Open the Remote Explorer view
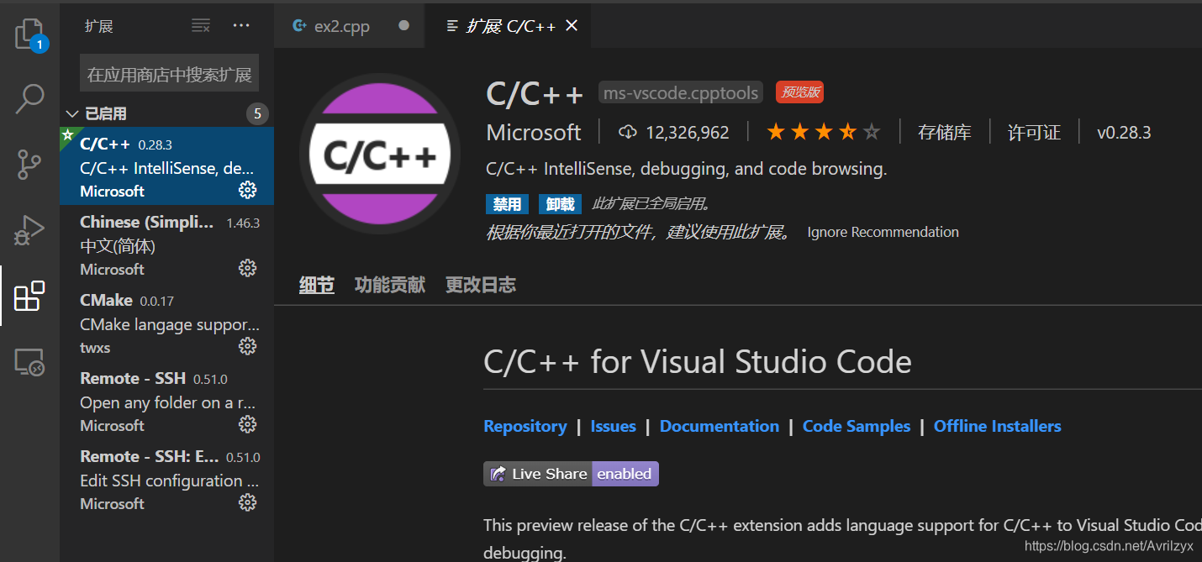Screen dimensions: 1202x562 coord(29,361)
